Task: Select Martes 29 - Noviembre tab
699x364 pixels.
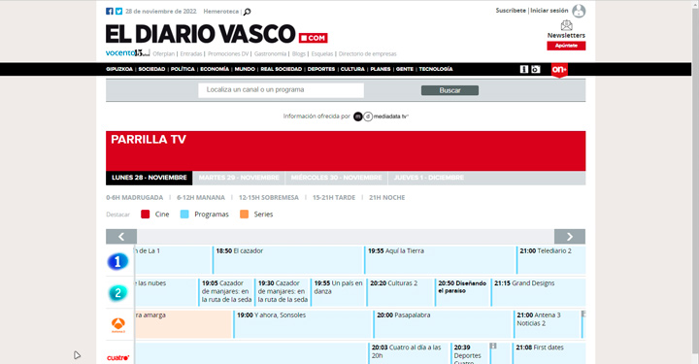Action: [239, 178]
